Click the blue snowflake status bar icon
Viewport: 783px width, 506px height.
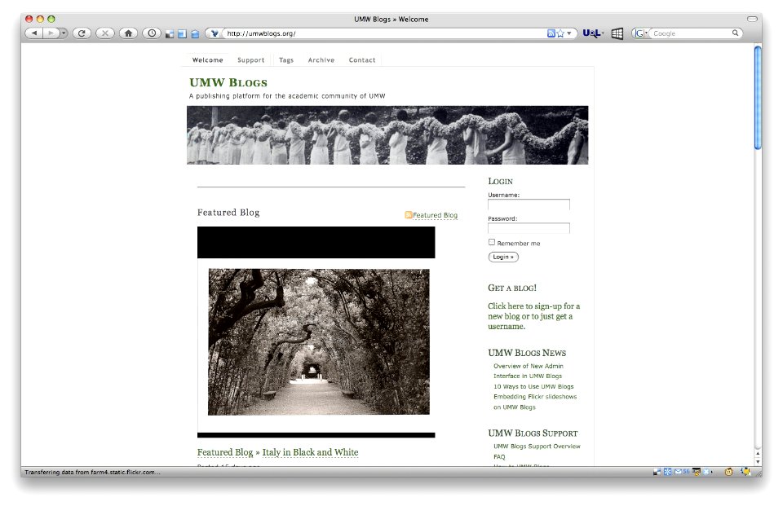coord(668,472)
